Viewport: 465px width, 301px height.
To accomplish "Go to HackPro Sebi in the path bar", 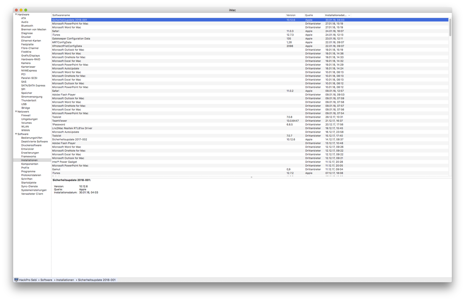I will [x=28, y=280].
